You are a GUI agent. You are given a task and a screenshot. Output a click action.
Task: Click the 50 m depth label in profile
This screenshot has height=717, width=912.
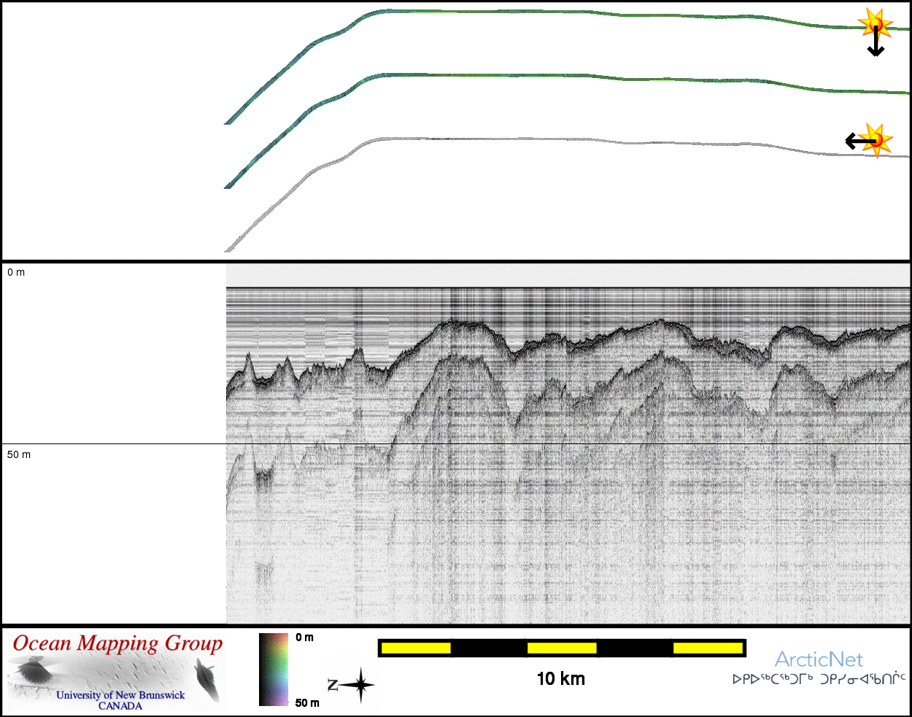coord(19,454)
